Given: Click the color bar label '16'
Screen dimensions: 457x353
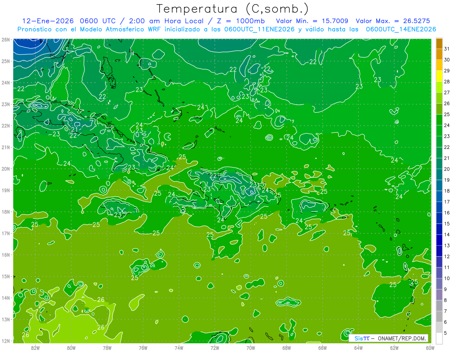Looking at the screenshot, I should click(447, 212).
